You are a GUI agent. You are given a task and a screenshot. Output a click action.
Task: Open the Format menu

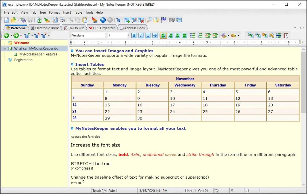coord(54,13)
